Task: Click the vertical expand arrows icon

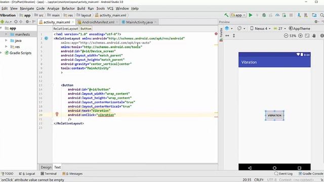Action: [x=234, y=36]
